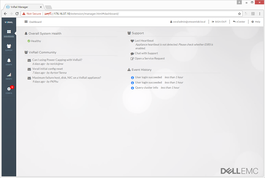Click the VxRail Community heading
The width and height of the screenshot is (265, 178).
(42, 52)
